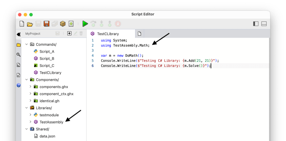Collapse the Commands/ folder
The image size is (286, 141).
26,44
